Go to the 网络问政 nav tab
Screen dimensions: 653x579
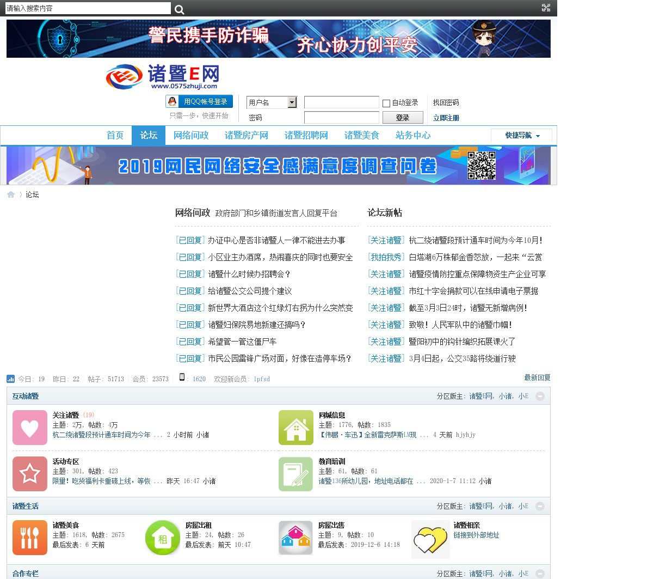point(191,135)
